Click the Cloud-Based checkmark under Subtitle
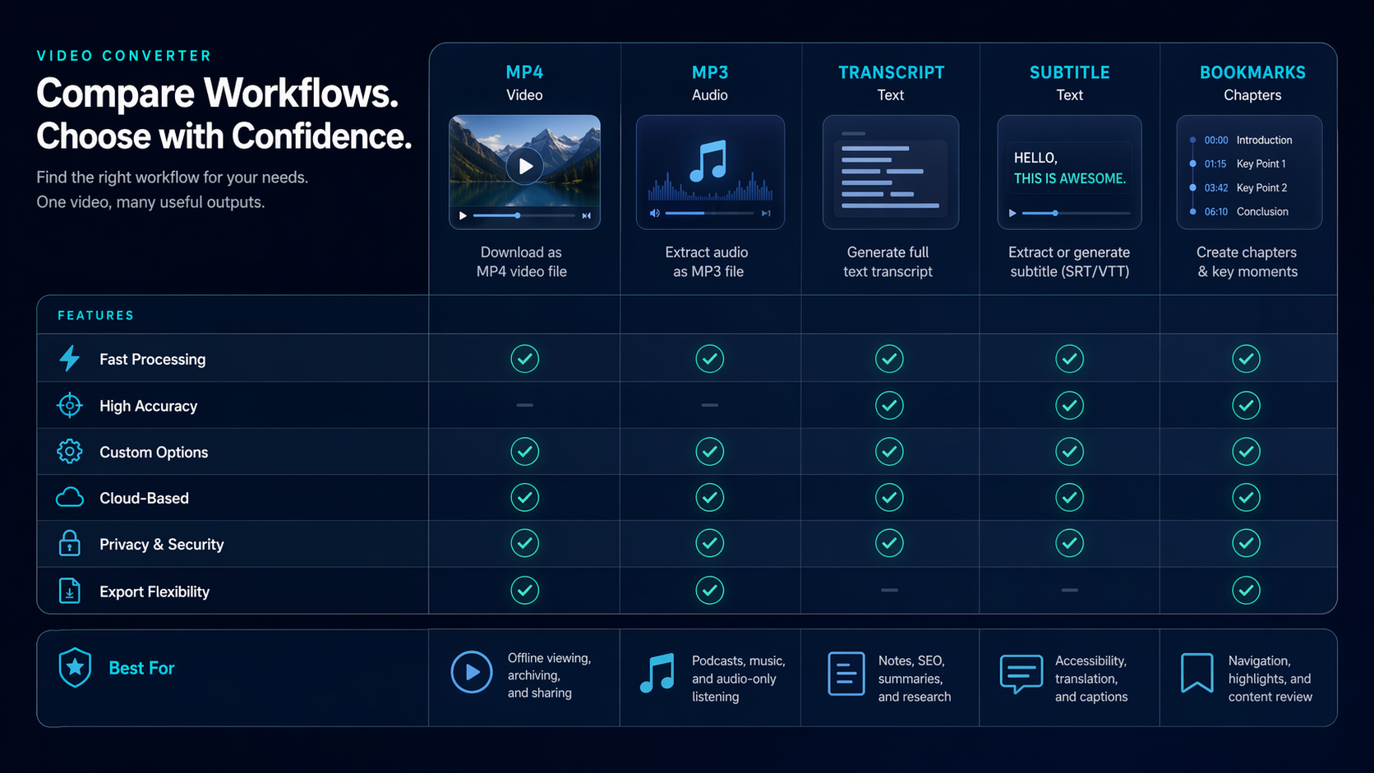Screen dimensions: 1374x773 [1069, 498]
